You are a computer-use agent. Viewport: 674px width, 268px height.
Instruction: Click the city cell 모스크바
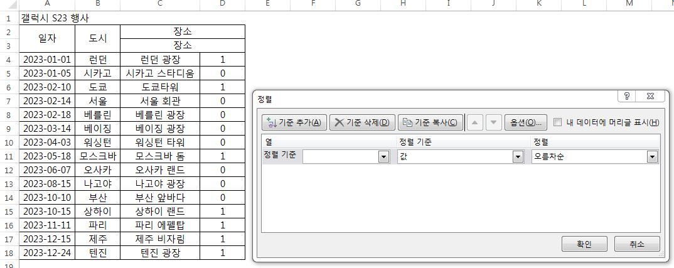click(x=97, y=156)
